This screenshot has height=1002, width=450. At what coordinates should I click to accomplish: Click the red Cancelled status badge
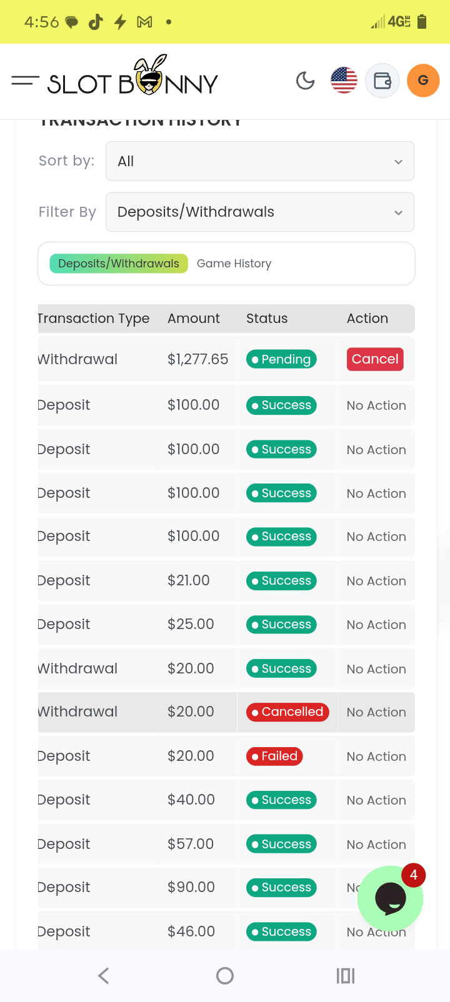[287, 712]
